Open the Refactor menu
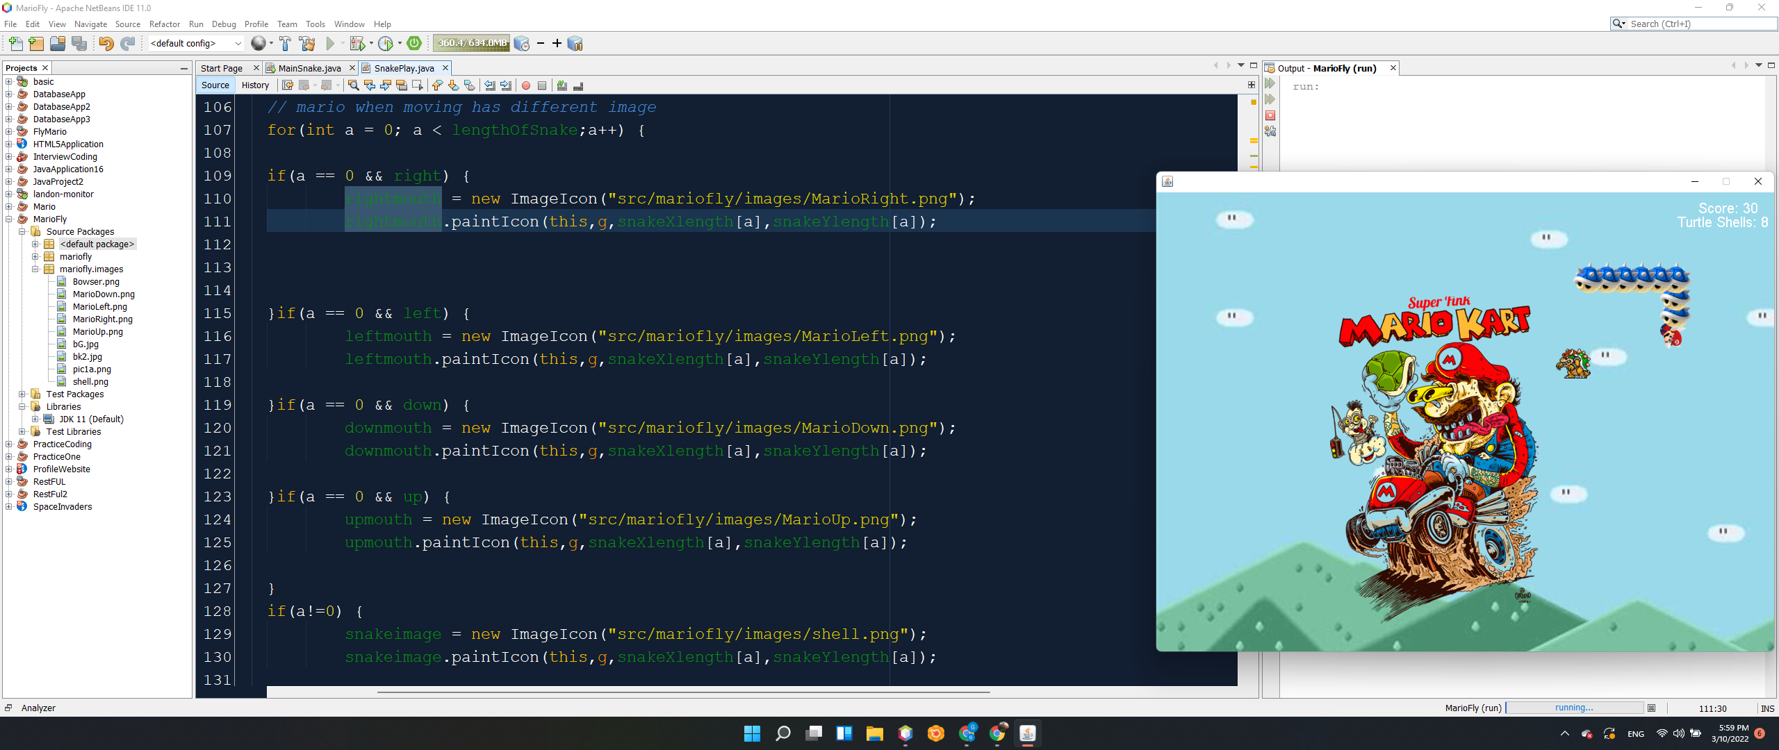Viewport: 1779px width, 750px height. pos(165,24)
